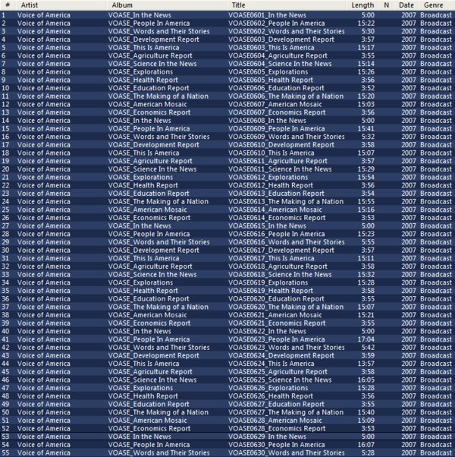Click the 16:05 length value
455x457 pixels.
point(366,380)
